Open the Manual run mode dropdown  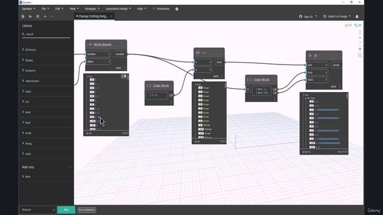(x=38, y=210)
